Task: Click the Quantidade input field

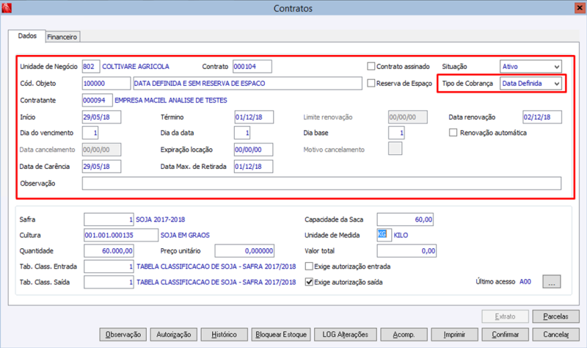Action: tap(109, 250)
